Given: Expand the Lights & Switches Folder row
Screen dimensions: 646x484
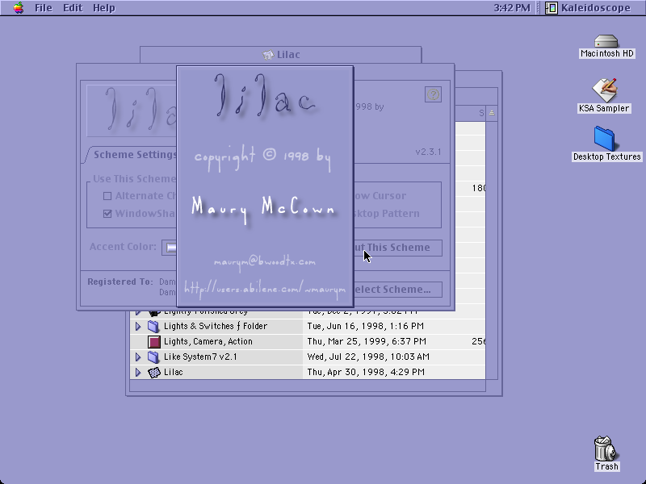Looking at the screenshot, I should pyautogui.click(x=138, y=327).
